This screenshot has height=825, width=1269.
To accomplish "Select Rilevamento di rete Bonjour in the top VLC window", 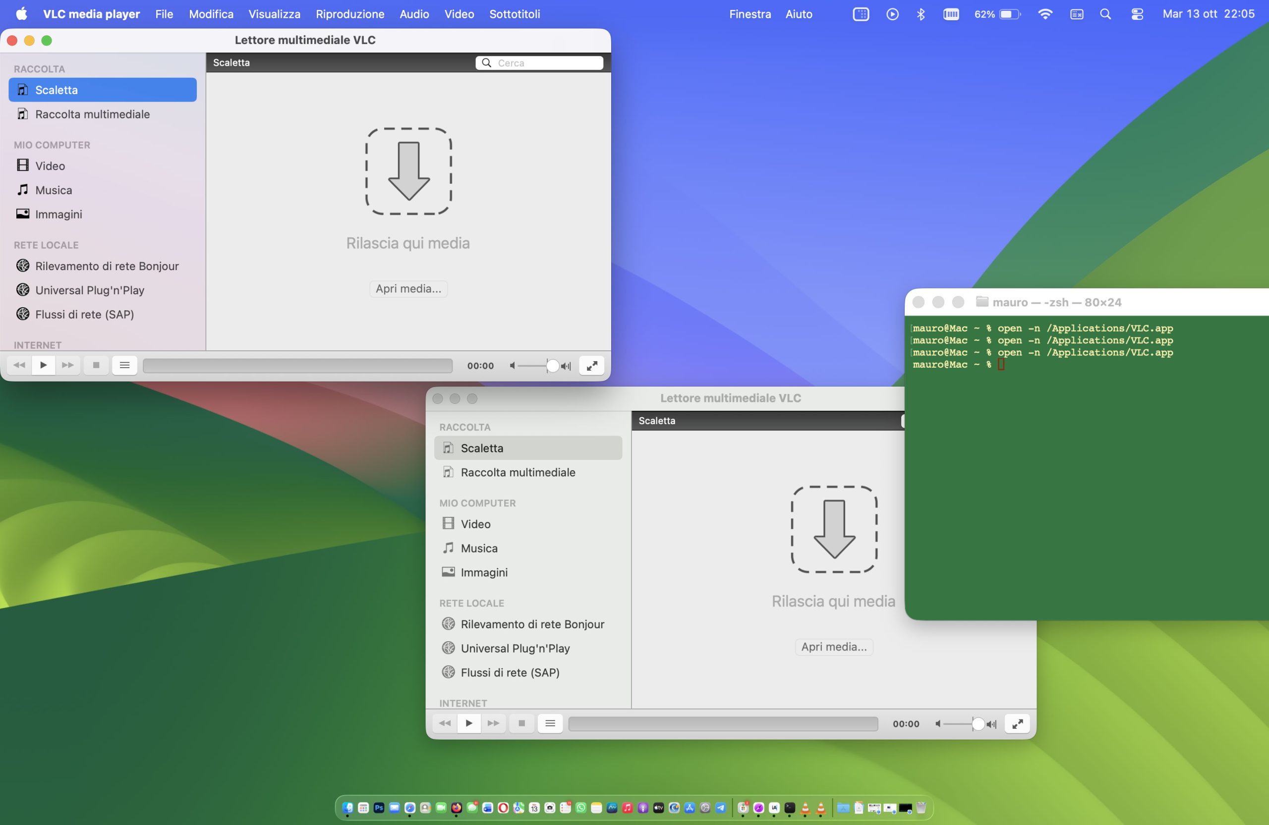I will tap(103, 266).
